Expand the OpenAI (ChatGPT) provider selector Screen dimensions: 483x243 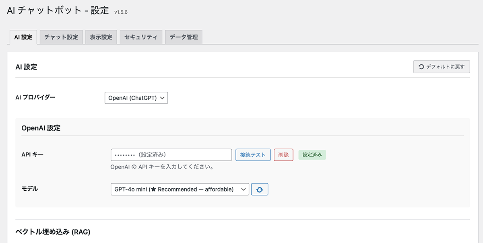coord(136,98)
